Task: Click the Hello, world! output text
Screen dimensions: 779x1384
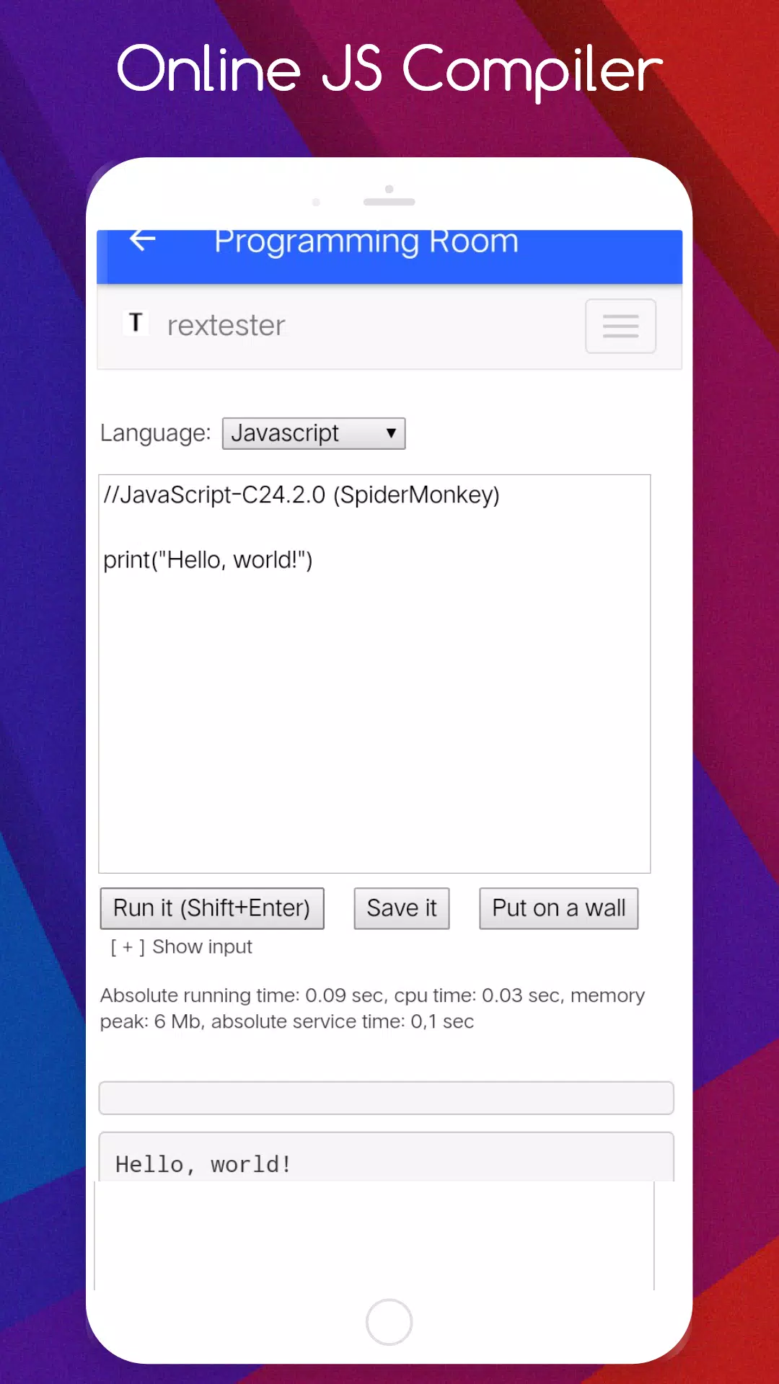Action: point(203,1164)
